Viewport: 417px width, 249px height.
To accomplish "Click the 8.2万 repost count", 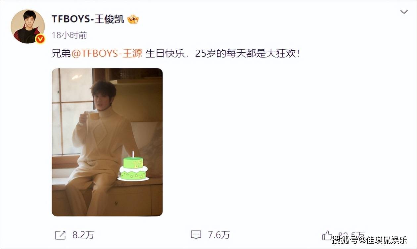I will point(83,235).
